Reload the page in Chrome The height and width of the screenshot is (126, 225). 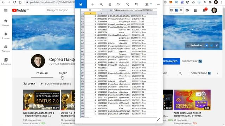(14, 2)
